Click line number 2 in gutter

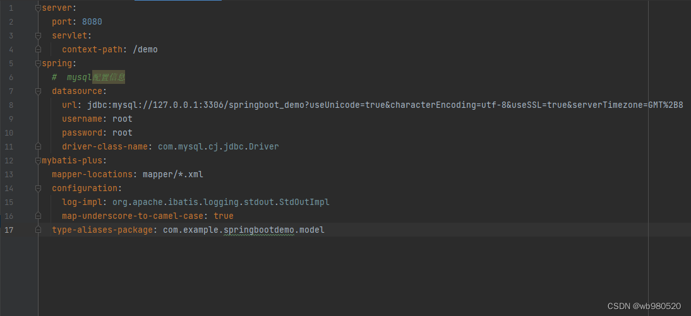(11, 21)
